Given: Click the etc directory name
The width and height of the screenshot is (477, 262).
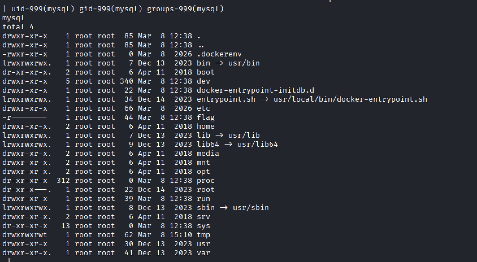Looking at the screenshot, I should (203, 108).
